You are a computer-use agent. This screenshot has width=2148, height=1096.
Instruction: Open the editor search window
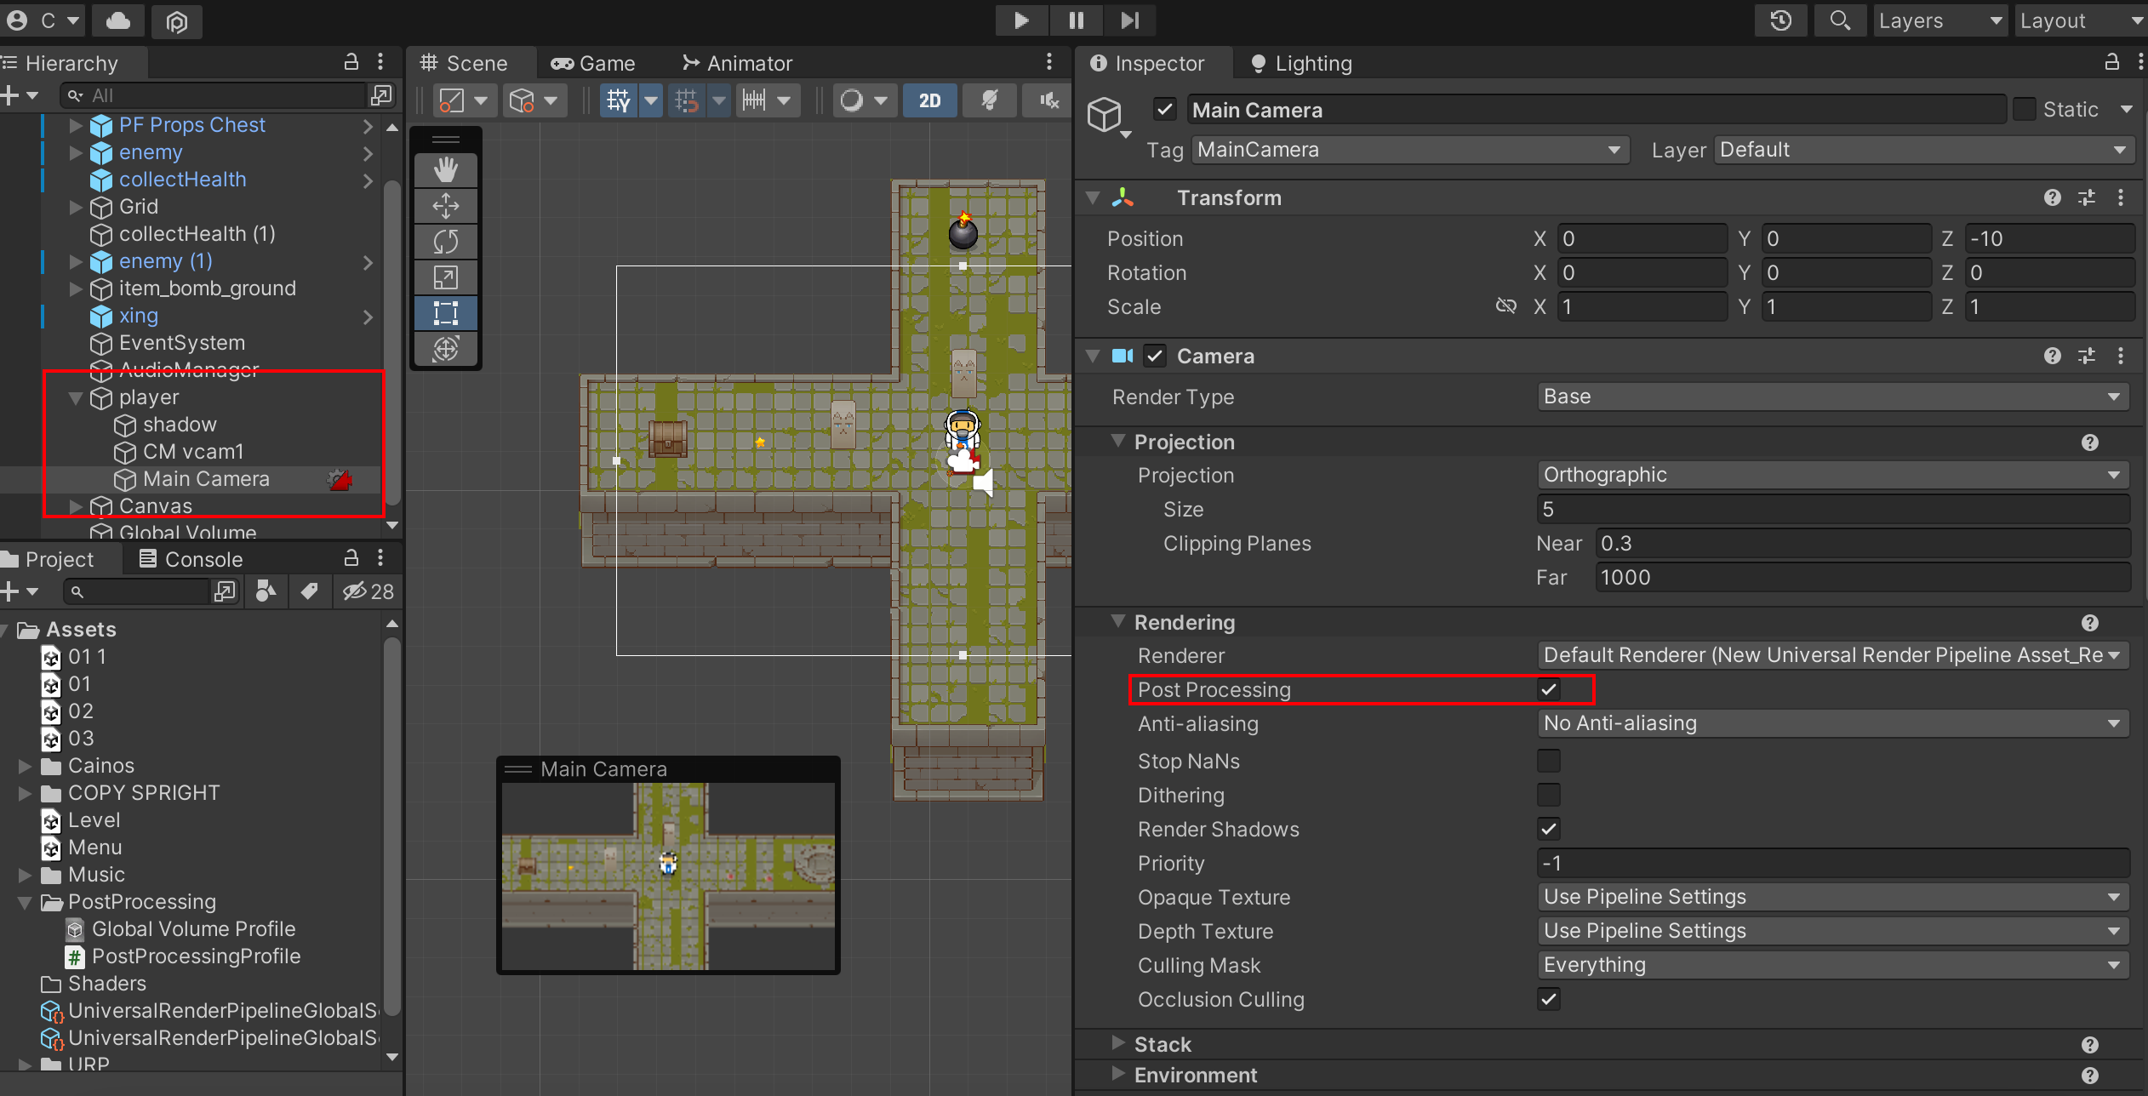tap(1840, 20)
